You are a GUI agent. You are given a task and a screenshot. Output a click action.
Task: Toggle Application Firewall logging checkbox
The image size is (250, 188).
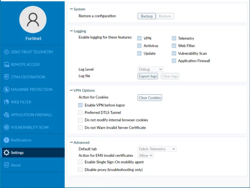click(174, 61)
